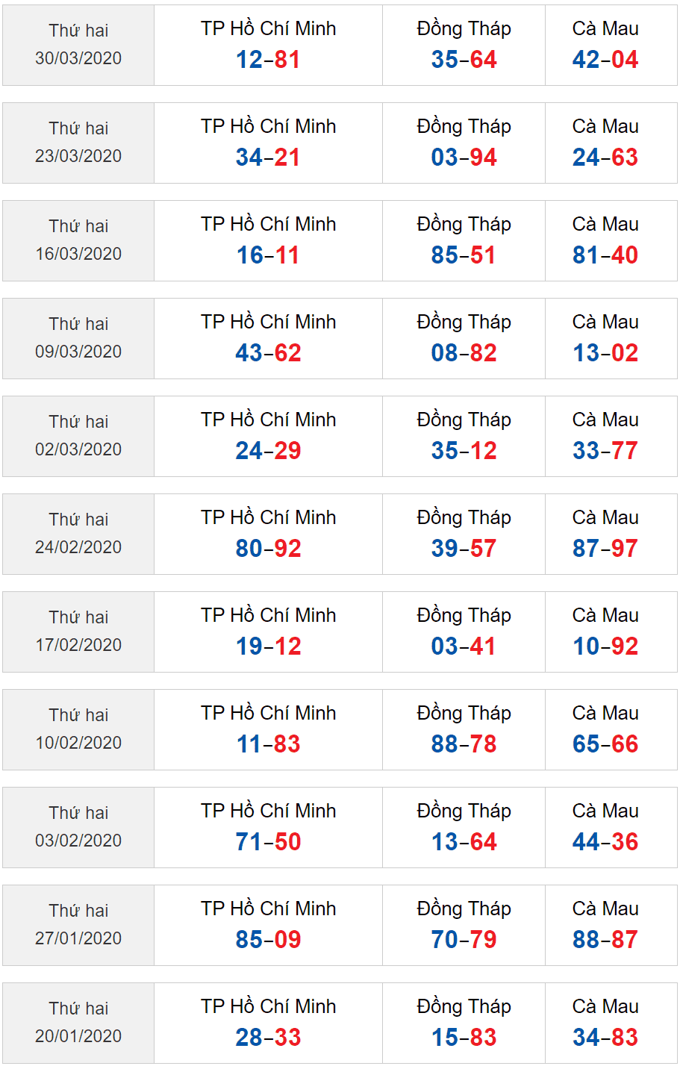Image resolution: width=680 pixels, height=1069 pixels.
Task: Click the 23/03/2020 date cell
Action: (78, 143)
